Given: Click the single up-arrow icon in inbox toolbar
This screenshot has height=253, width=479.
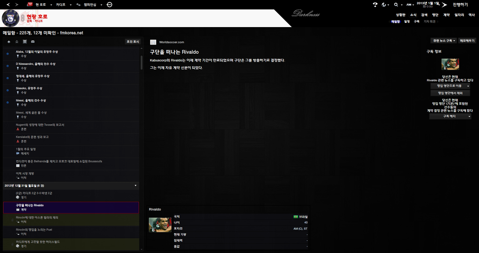Looking at the screenshot, I should (x=9, y=42).
